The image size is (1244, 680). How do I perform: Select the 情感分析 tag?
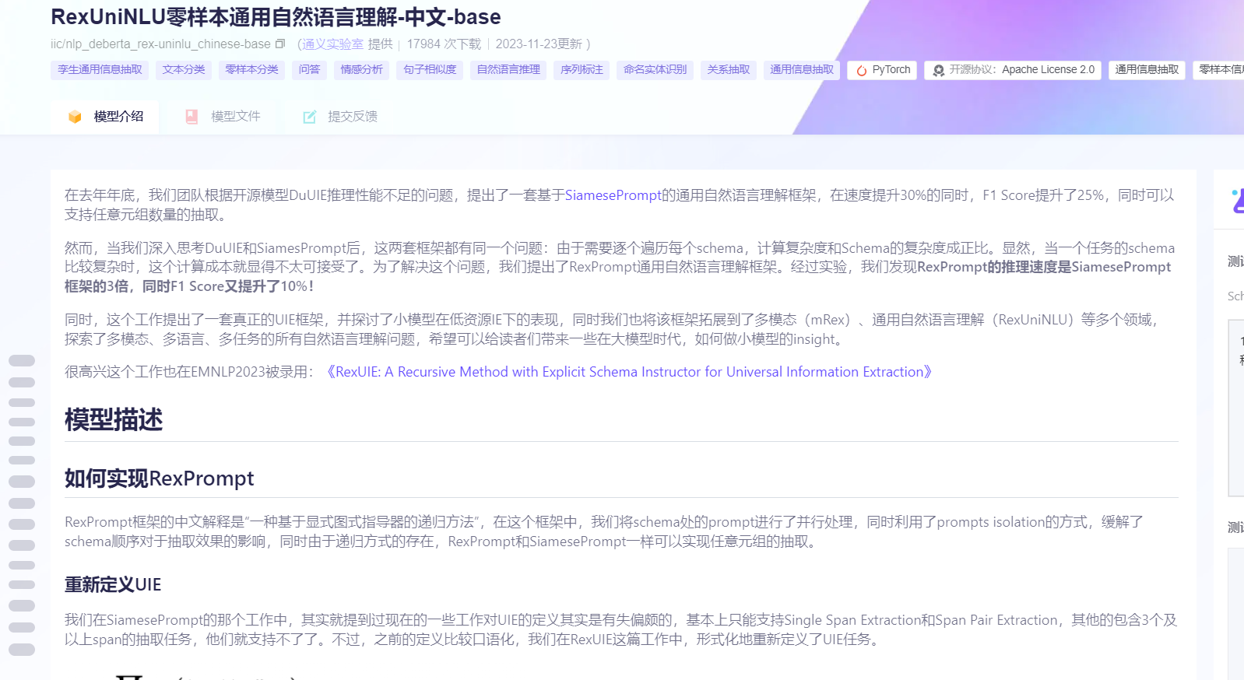click(362, 70)
